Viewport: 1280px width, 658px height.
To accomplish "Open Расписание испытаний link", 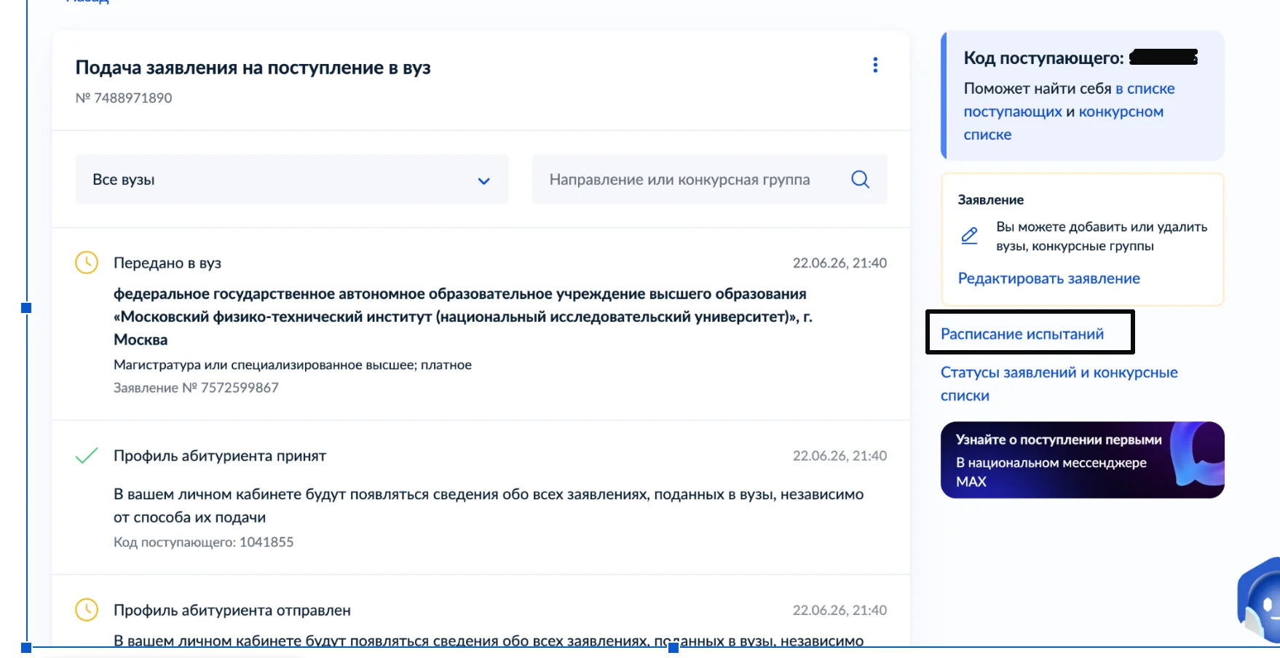I will [x=1022, y=333].
